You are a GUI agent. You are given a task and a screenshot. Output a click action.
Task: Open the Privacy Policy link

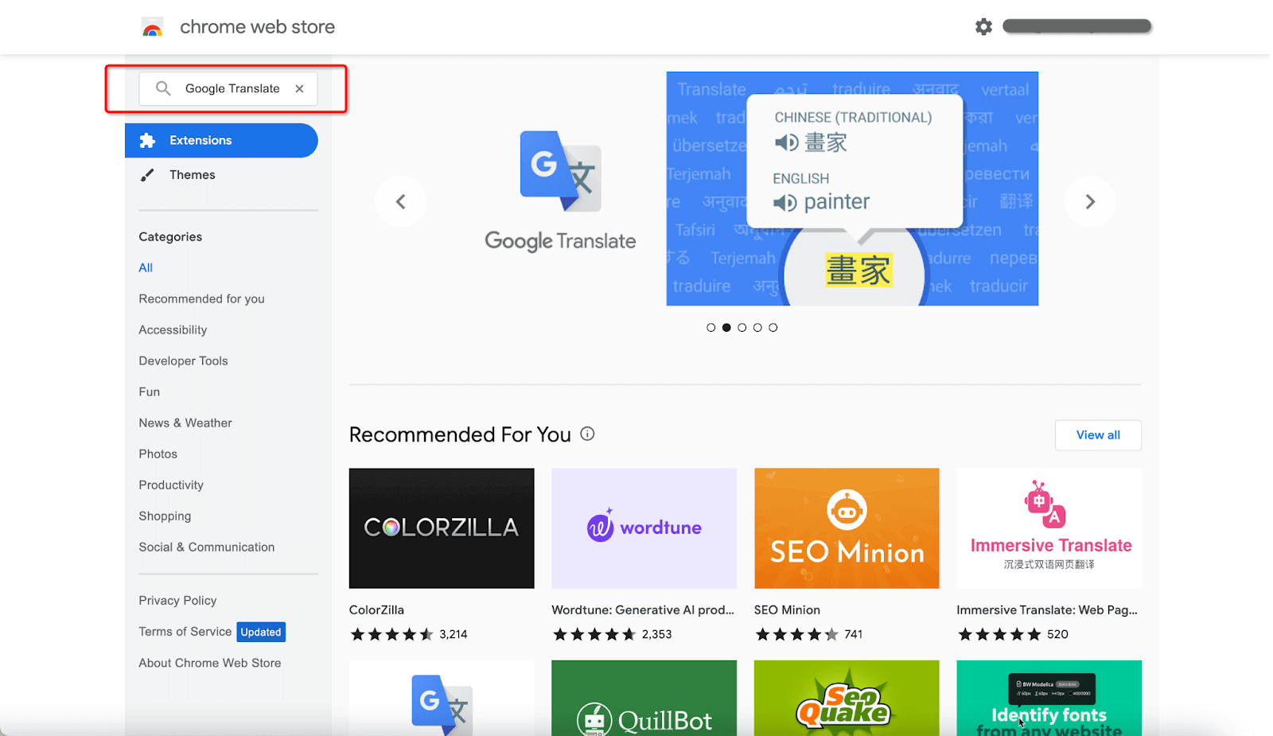177,601
